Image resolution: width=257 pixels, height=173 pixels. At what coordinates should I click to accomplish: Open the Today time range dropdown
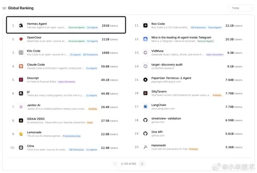[242, 8]
